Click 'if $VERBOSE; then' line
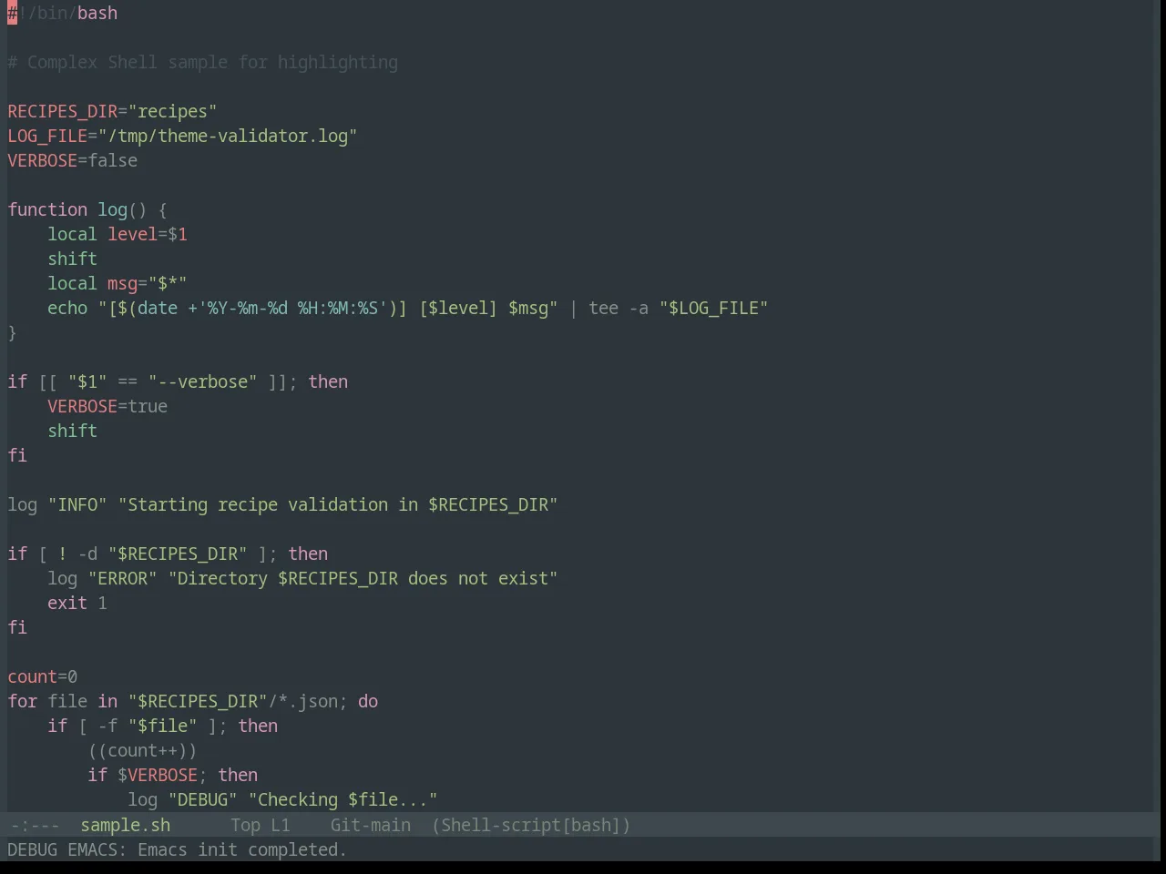Screen dimensions: 1166x874 click(x=173, y=775)
